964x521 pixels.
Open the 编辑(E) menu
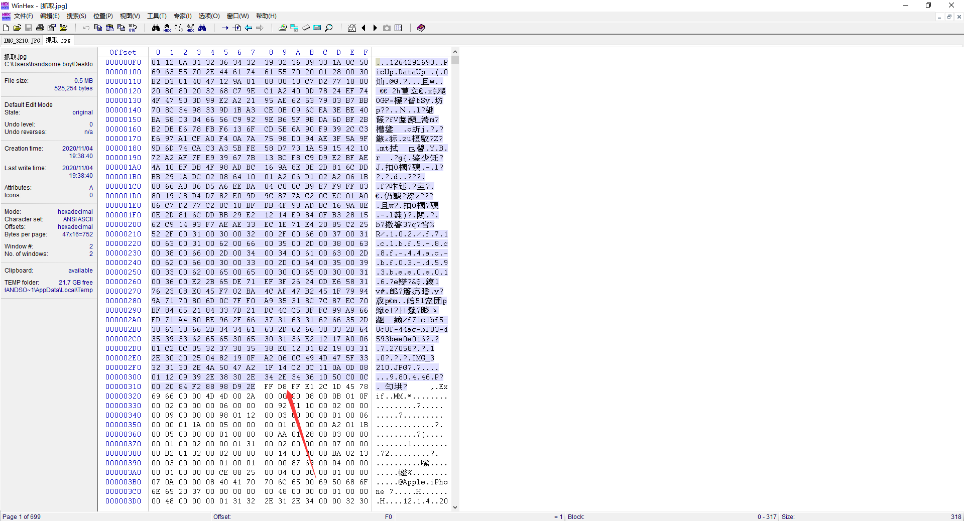[50, 16]
